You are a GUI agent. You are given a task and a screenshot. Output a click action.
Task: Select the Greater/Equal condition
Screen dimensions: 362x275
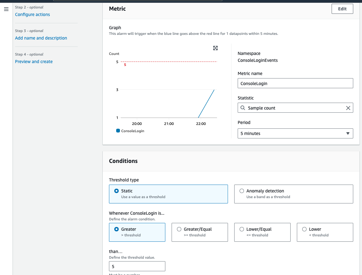click(x=179, y=229)
